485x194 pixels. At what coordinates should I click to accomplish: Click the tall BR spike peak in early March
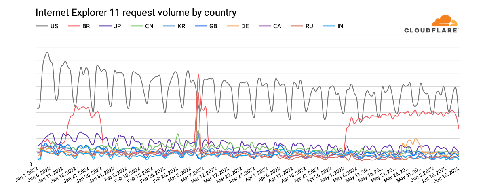click(x=198, y=75)
